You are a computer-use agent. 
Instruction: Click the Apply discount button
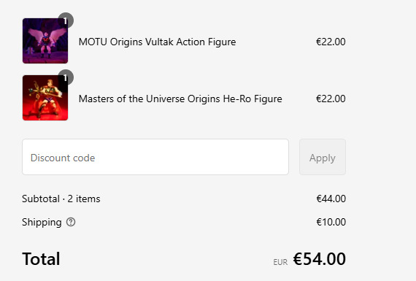pyautogui.click(x=323, y=157)
